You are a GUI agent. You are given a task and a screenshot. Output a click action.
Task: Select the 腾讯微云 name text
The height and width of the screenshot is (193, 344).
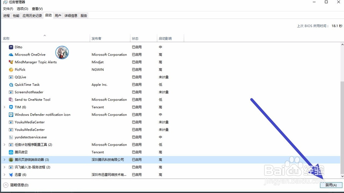coord(21,152)
